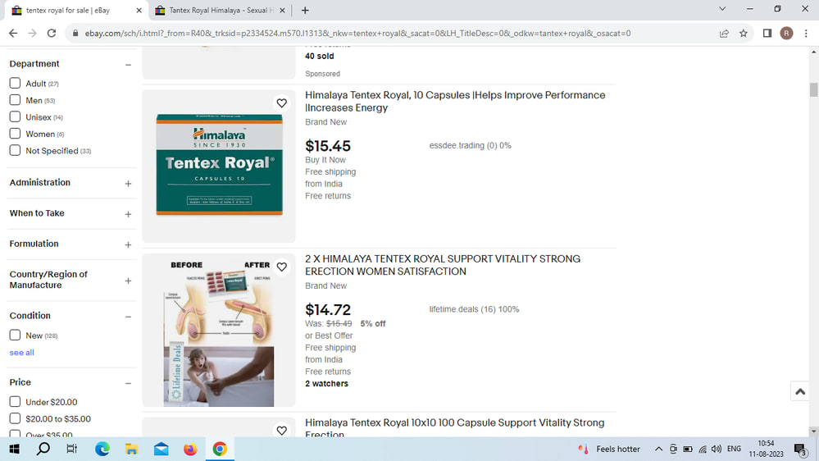The height and width of the screenshot is (461, 819).
Task: Launch Firefox from taskbar
Action: 190,449
